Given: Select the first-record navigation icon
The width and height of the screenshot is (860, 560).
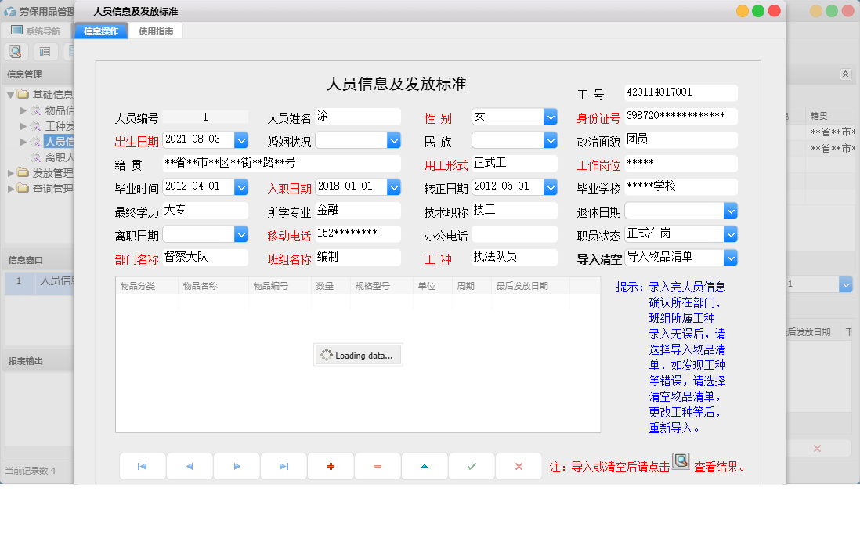Looking at the screenshot, I should pos(143,465).
